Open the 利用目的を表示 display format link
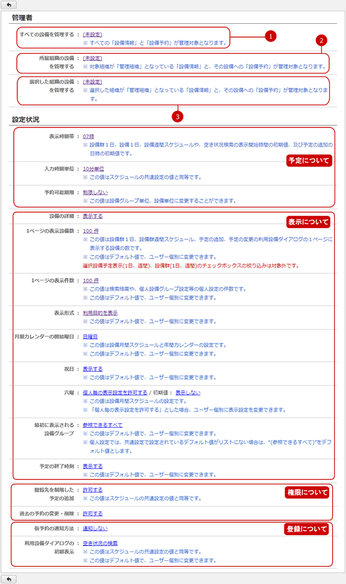346x584 pixels. 100,313
